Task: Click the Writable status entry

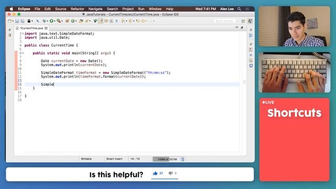Action: (86, 159)
